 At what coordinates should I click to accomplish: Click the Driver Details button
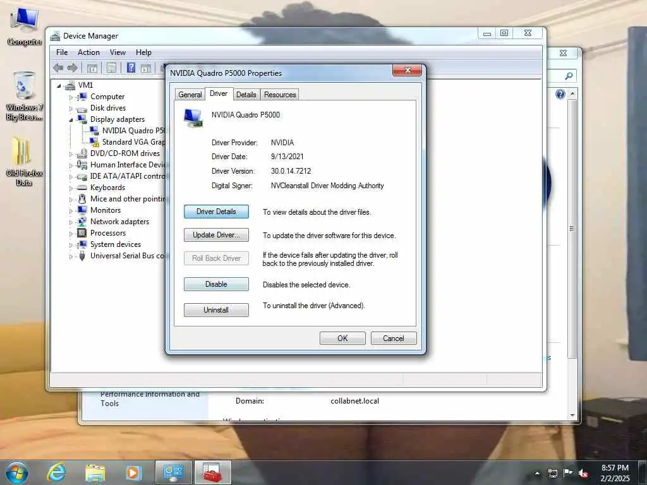click(216, 212)
